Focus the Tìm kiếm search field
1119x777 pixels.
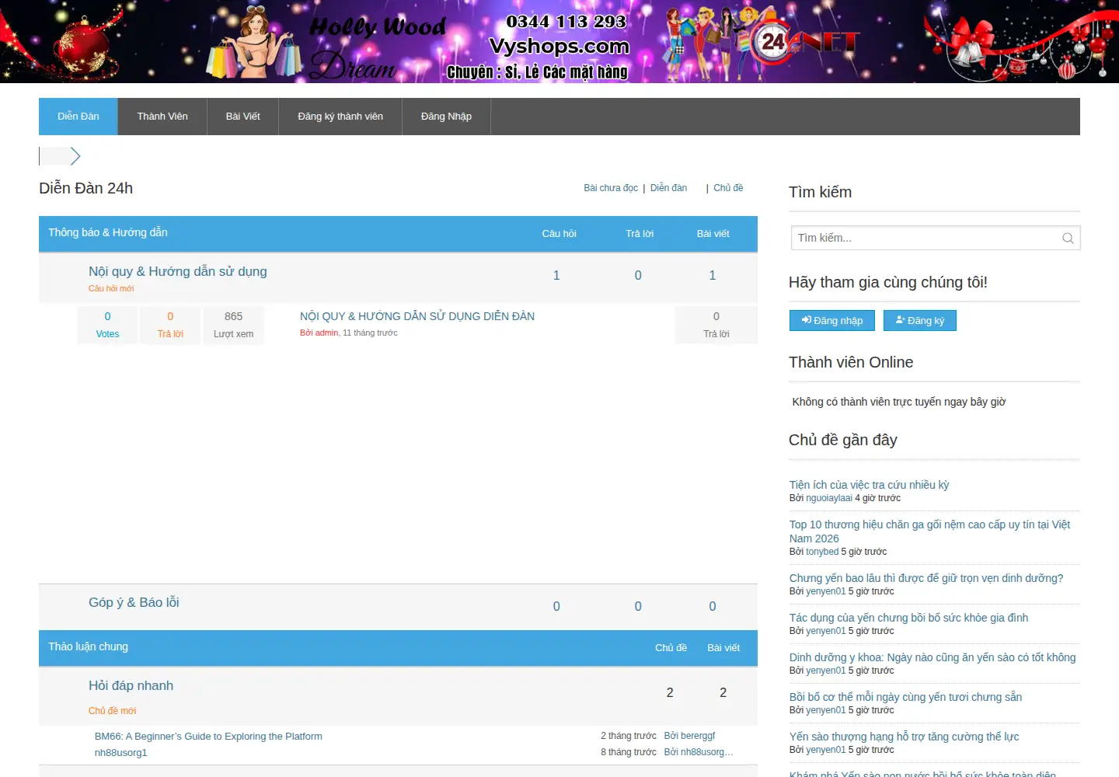(936, 238)
